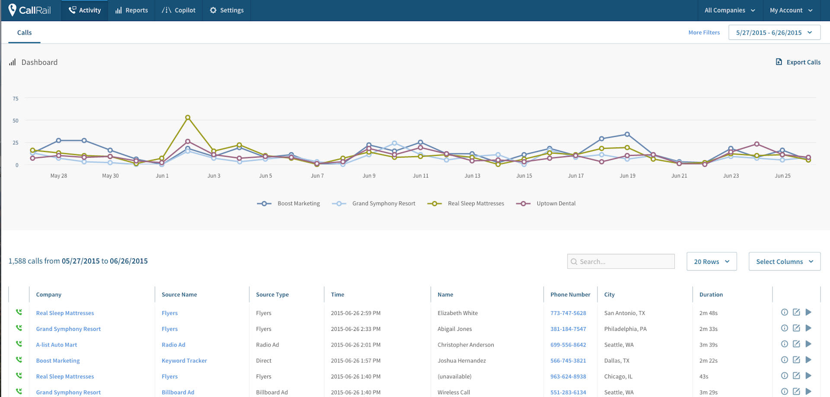Toggle Boost Marketing series in chart legend

(288, 203)
